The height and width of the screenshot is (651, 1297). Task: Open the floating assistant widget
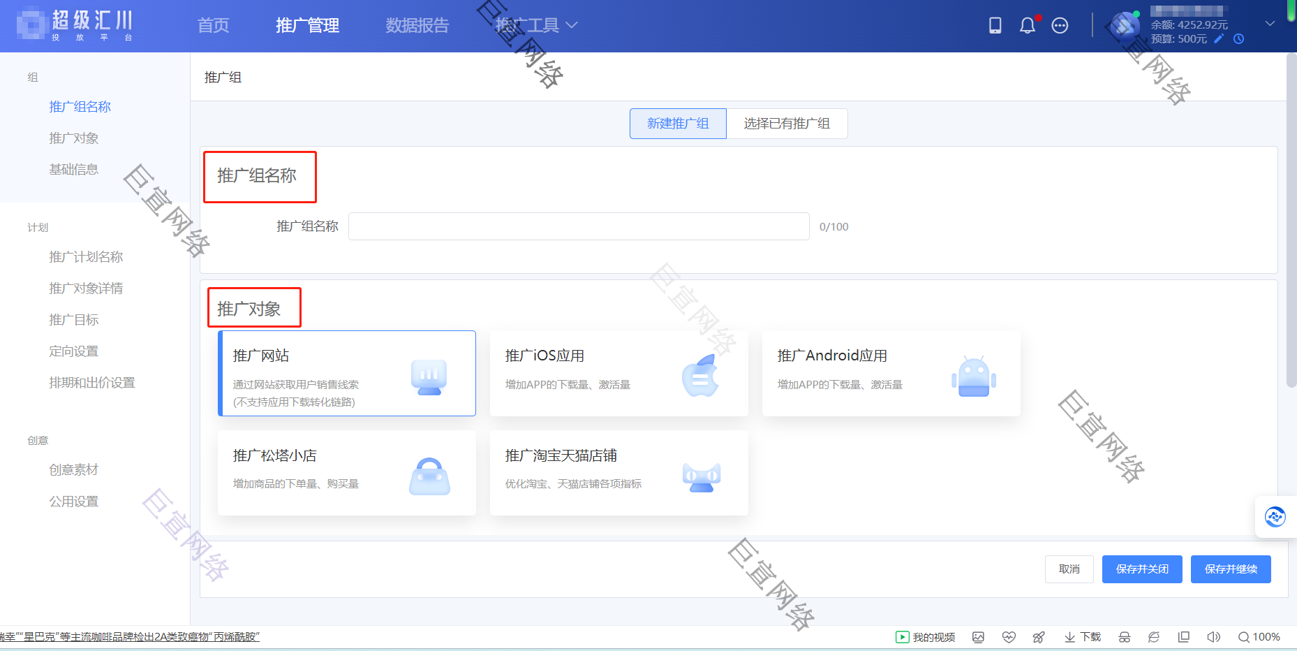pyautogui.click(x=1275, y=517)
